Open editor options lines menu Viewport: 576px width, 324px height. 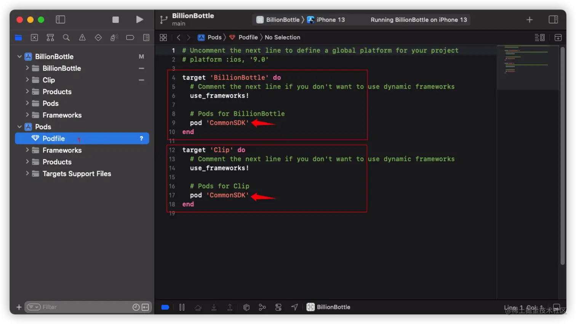point(539,37)
